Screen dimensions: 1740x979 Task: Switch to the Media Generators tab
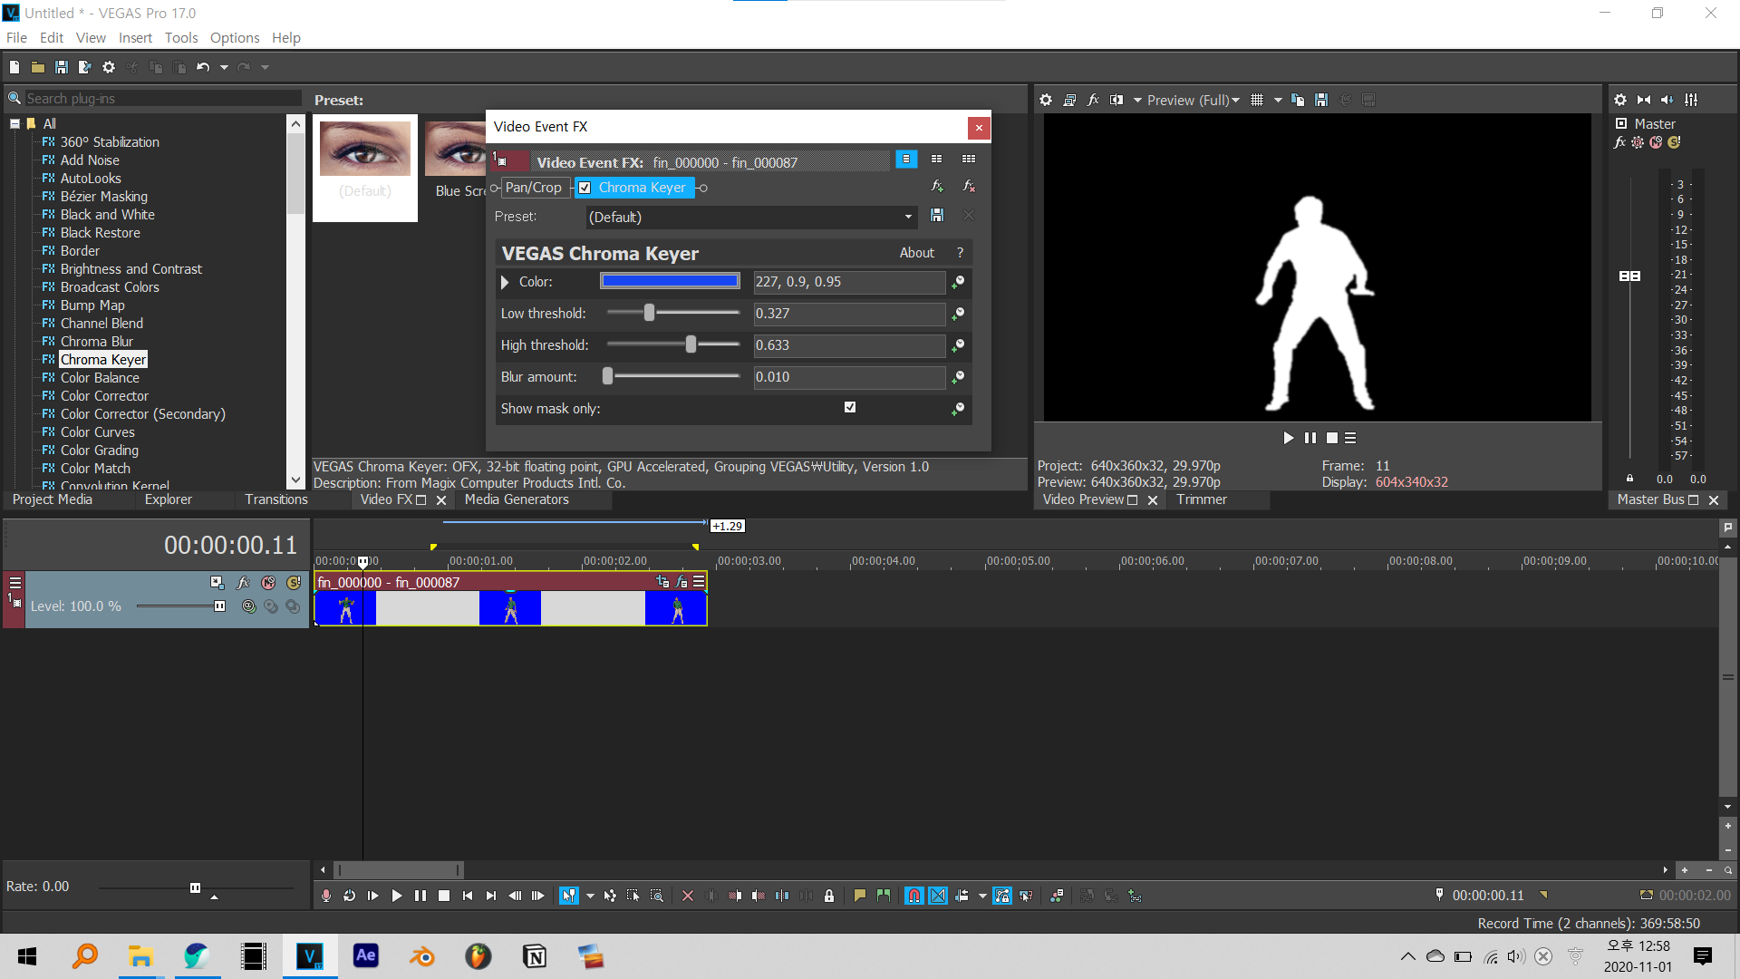pyautogui.click(x=517, y=499)
